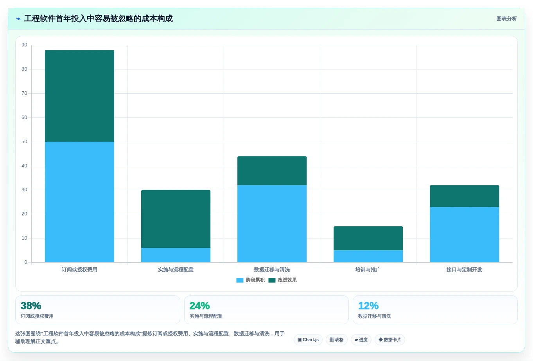Screen dimensions: 533x361
Task: Click the lightning icon beside the chart title
Action: [18, 19]
